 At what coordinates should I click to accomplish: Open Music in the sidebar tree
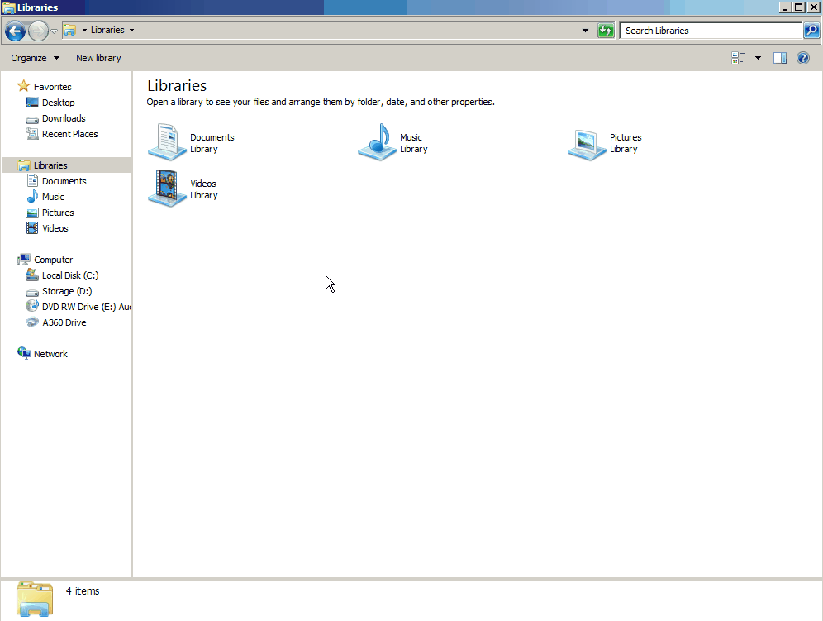pos(53,197)
